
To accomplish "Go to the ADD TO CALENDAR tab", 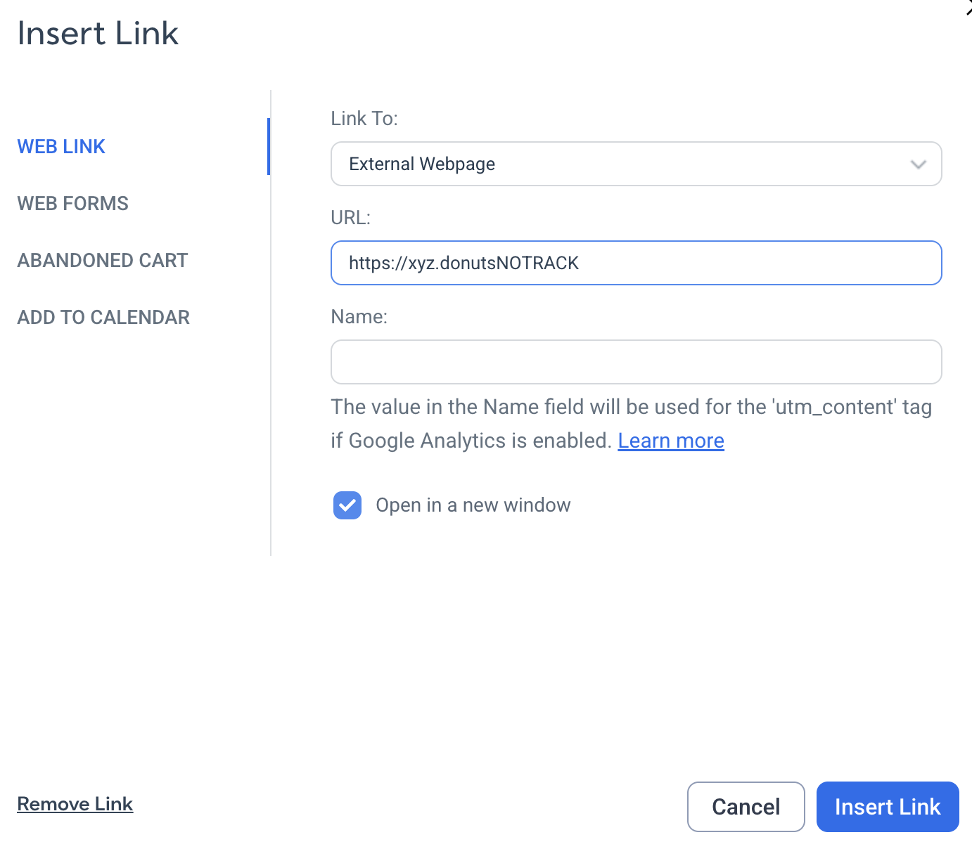I will 103,317.
